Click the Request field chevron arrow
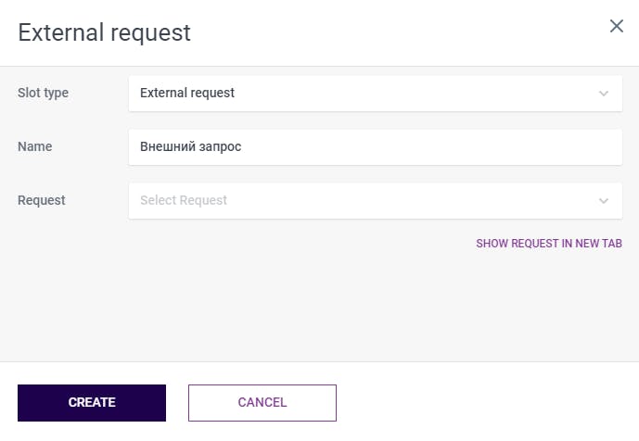The width and height of the screenshot is (639, 441). coord(604,201)
